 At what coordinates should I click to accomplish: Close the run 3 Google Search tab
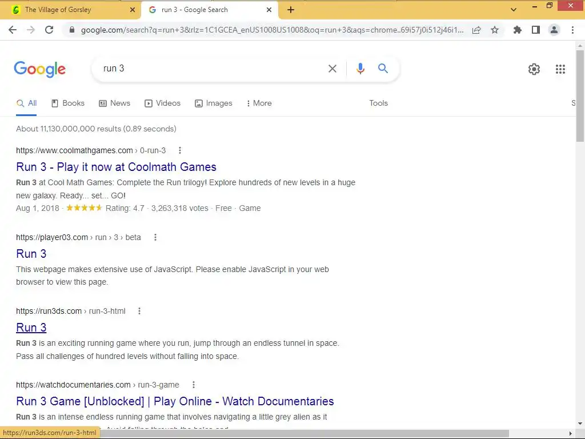coord(269,10)
